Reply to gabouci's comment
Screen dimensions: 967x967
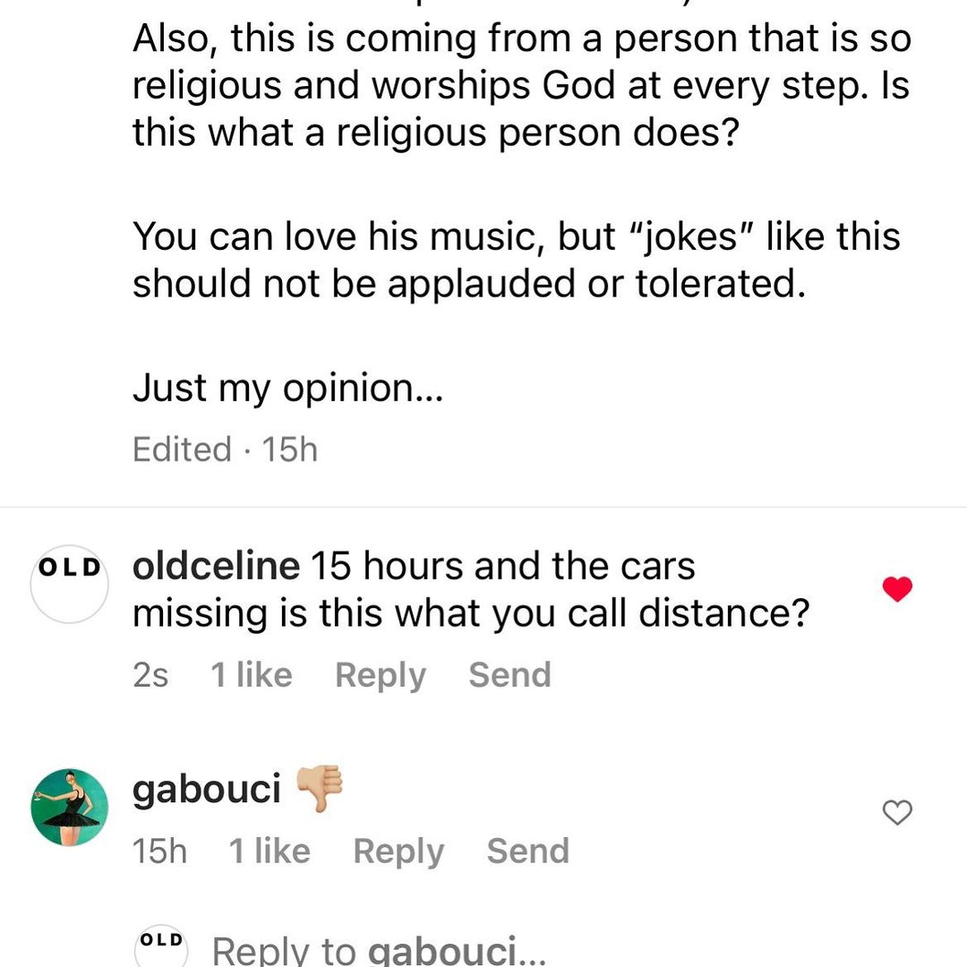(x=398, y=851)
